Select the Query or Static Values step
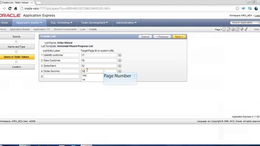 pos(16,57)
